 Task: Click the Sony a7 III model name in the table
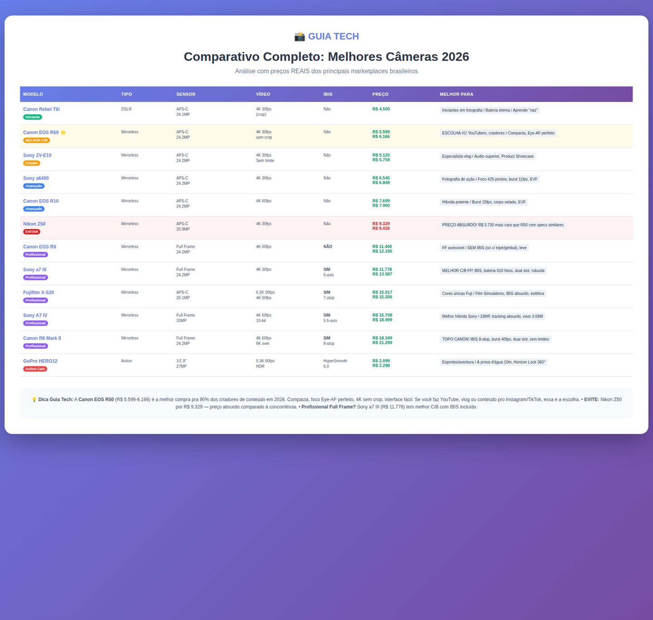coord(35,269)
